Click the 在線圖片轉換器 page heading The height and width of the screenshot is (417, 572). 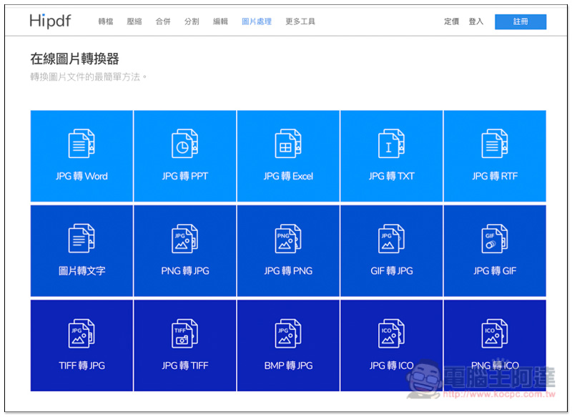coord(75,59)
